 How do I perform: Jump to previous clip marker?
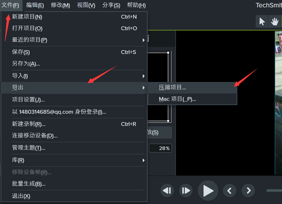[230, 191]
